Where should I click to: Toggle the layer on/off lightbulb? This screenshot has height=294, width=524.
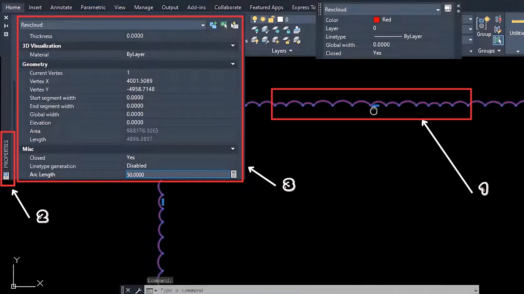pyautogui.click(x=255, y=19)
